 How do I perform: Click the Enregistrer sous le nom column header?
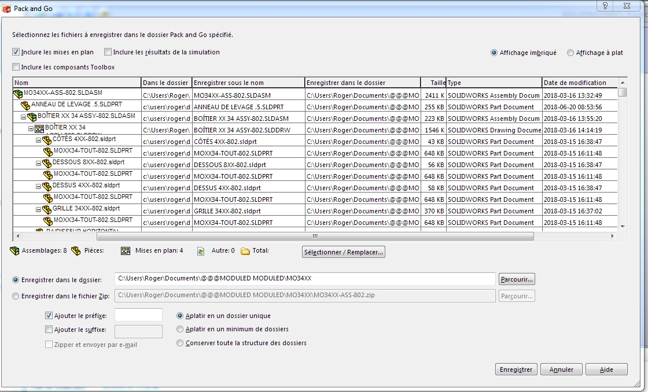[x=248, y=83]
